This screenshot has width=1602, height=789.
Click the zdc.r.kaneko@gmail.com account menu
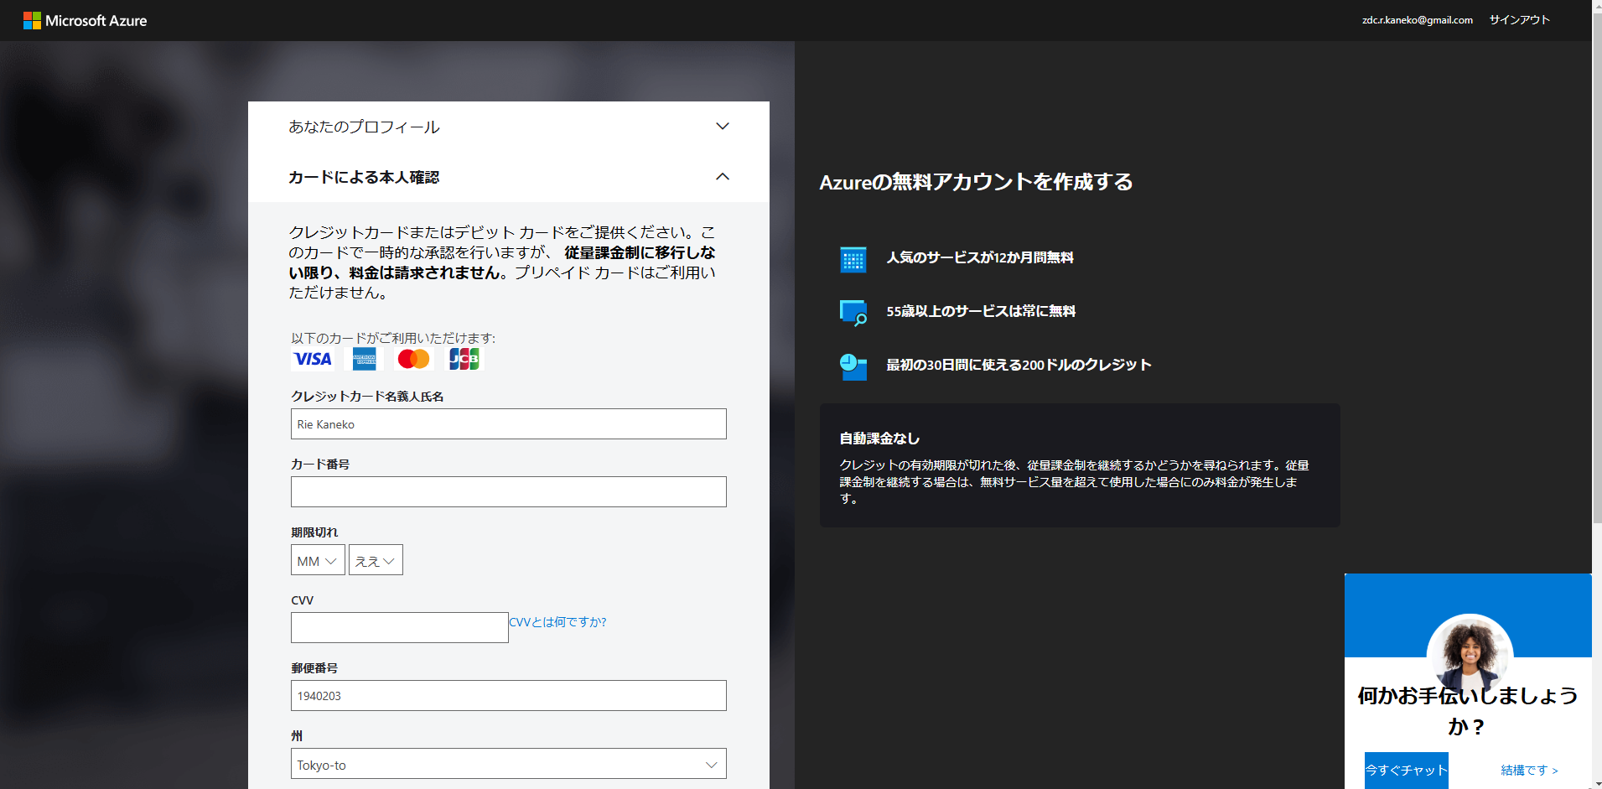[x=1417, y=20]
